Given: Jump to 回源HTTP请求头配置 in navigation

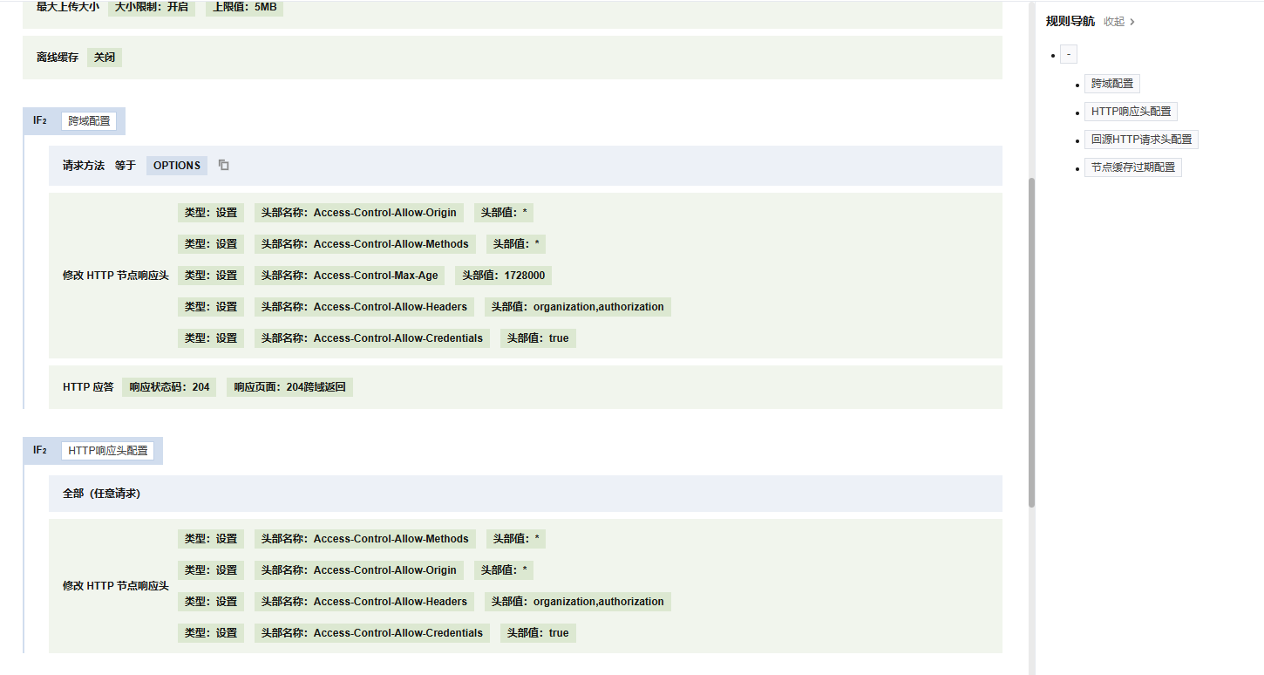Looking at the screenshot, I should coord(1141,140).
